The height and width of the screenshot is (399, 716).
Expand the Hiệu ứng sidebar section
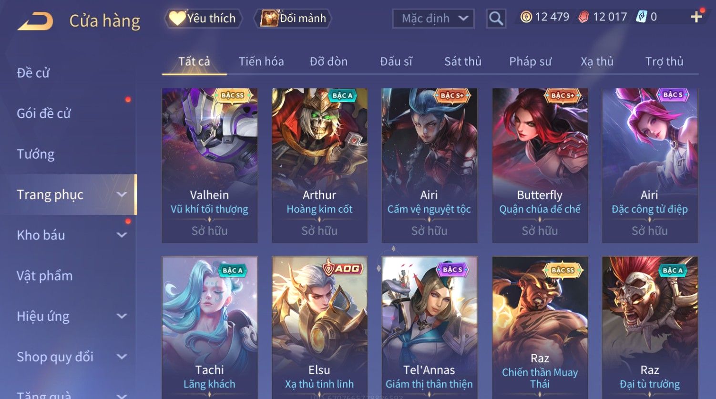click(122, 316)
